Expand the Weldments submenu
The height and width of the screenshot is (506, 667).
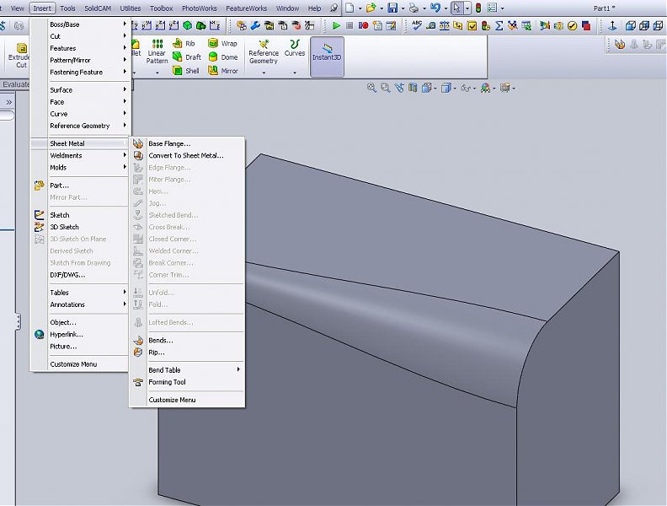coord(66,155)
